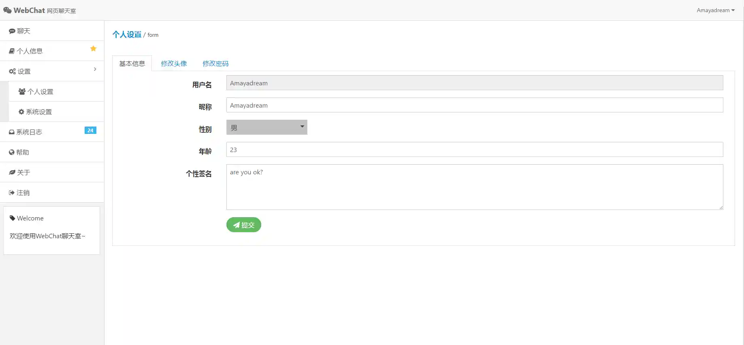Viewport: 744px width, 345px height.
Task: Focus the 昵称 nickname input field
Action: coord(474,105)
